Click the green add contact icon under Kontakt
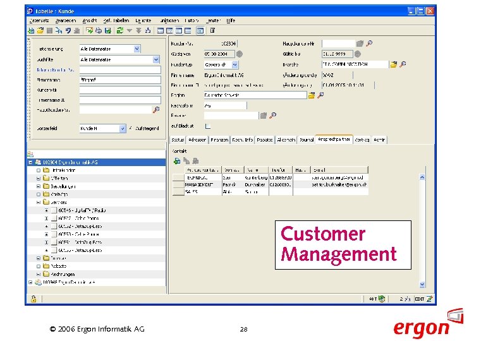 tap(177, 161)
